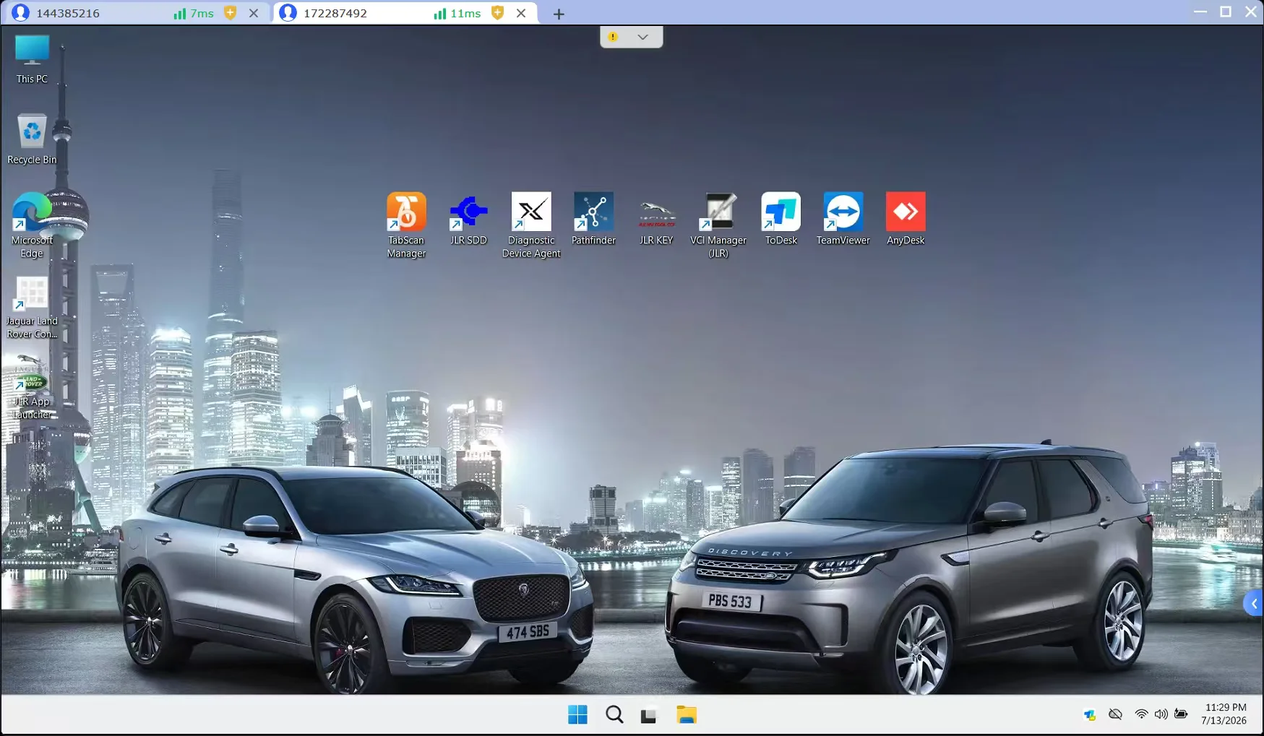Select the Jaguar Land Rover Con... shortcut
This screenshot has height=736, width=1264.
tap(32, 307)
